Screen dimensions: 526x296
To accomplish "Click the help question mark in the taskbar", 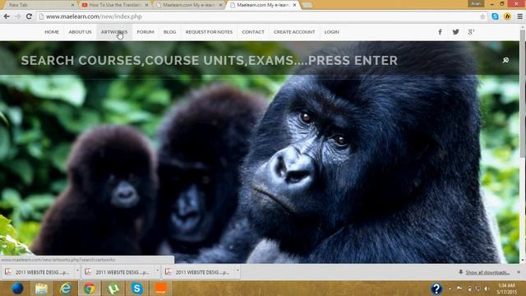I will point(436,289).
